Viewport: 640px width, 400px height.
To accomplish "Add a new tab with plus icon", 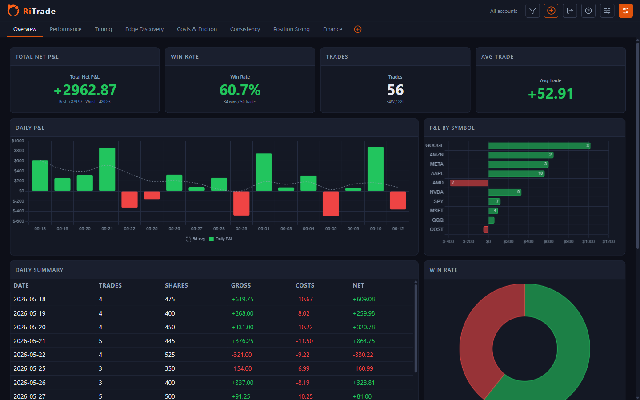I will 358,29.
